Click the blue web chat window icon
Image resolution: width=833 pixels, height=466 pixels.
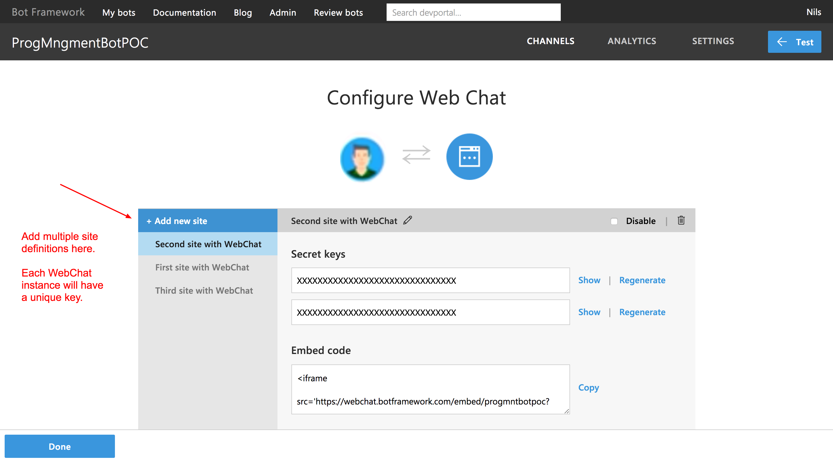click(x=469, y=157)
